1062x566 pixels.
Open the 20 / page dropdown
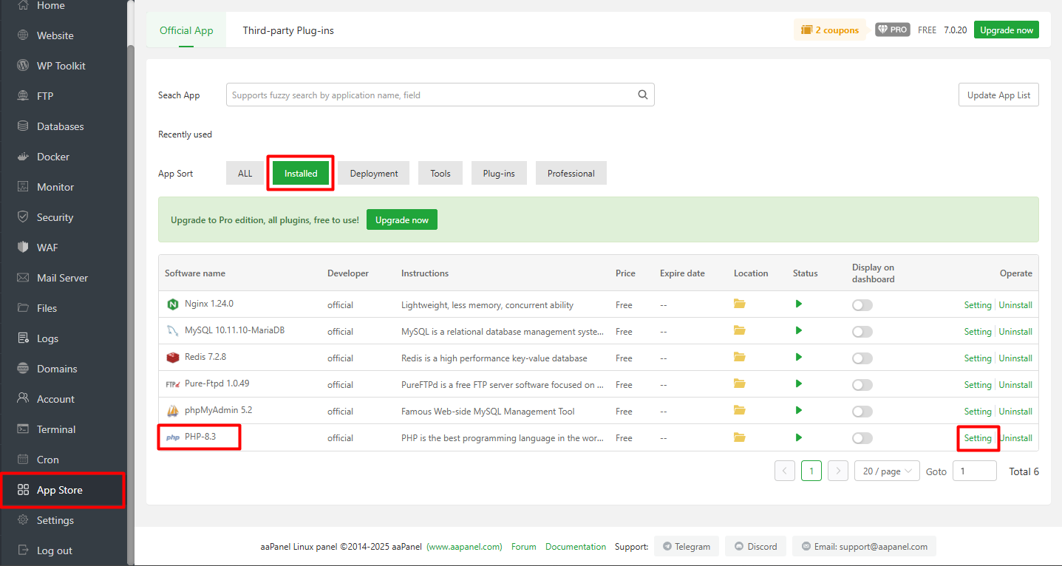(887, 471)
